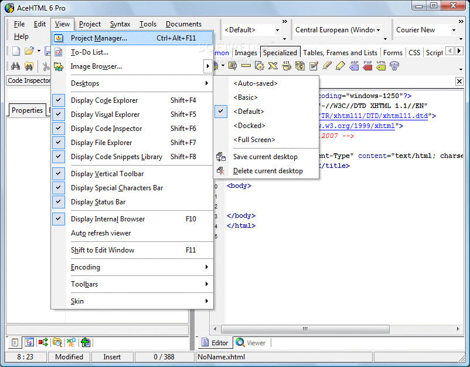Open Project Manager menu item
Image resolution: width=470 pixels, height=367 pixels.
click(x=132, y=38)
